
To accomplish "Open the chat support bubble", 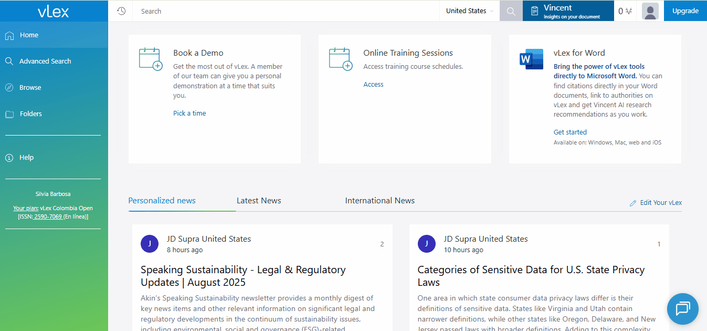I will point(682,309).
